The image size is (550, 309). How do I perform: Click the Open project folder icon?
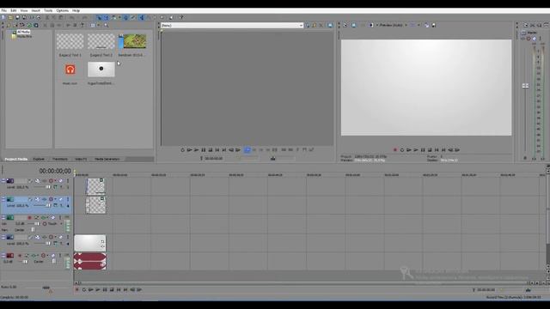tap(10, 17)
